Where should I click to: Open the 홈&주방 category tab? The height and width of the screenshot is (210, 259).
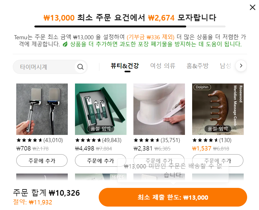click(197, 66)
